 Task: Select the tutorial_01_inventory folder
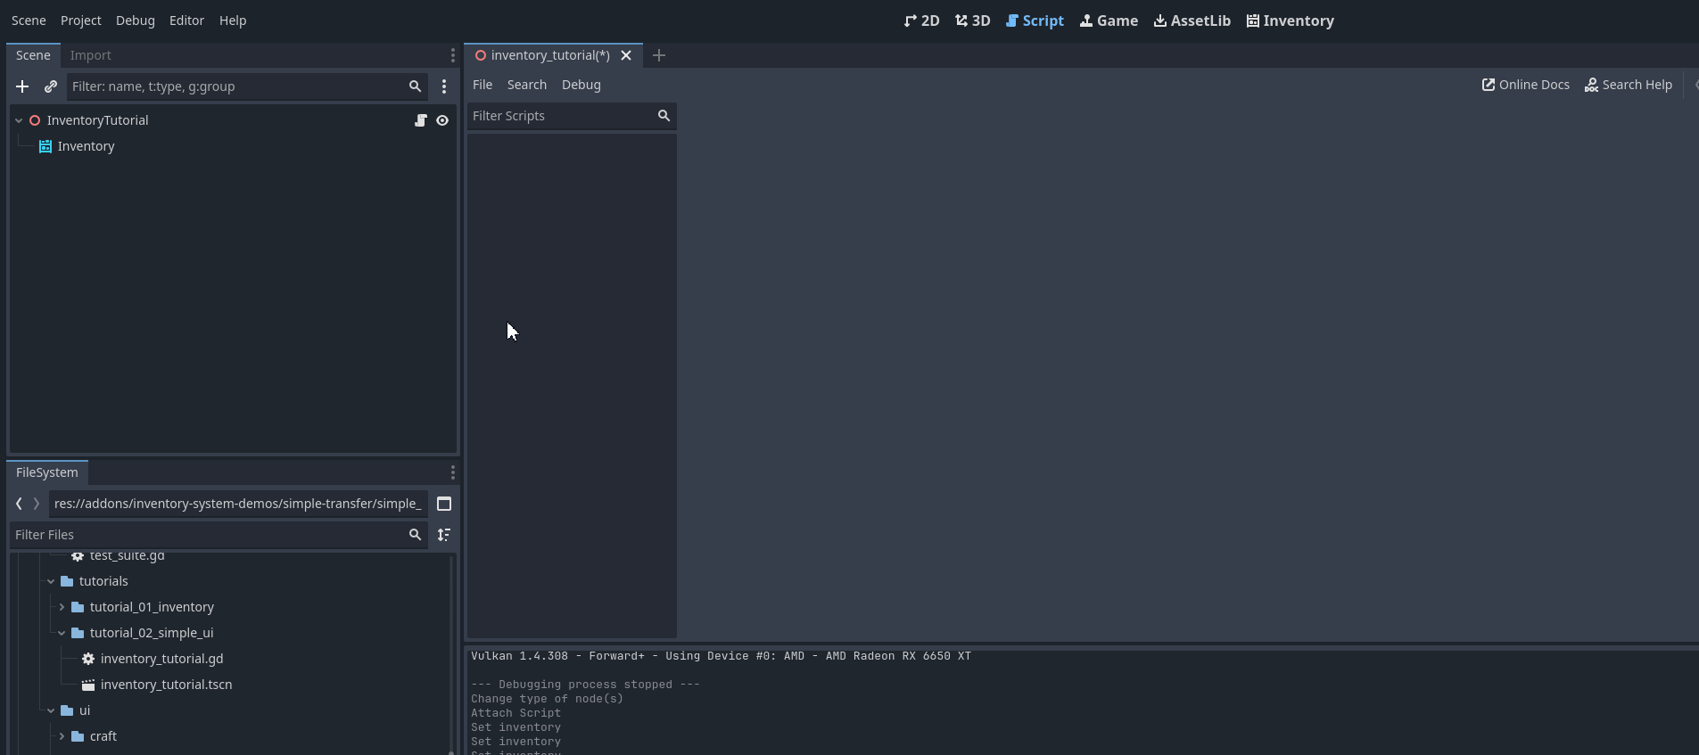[152, 607]
